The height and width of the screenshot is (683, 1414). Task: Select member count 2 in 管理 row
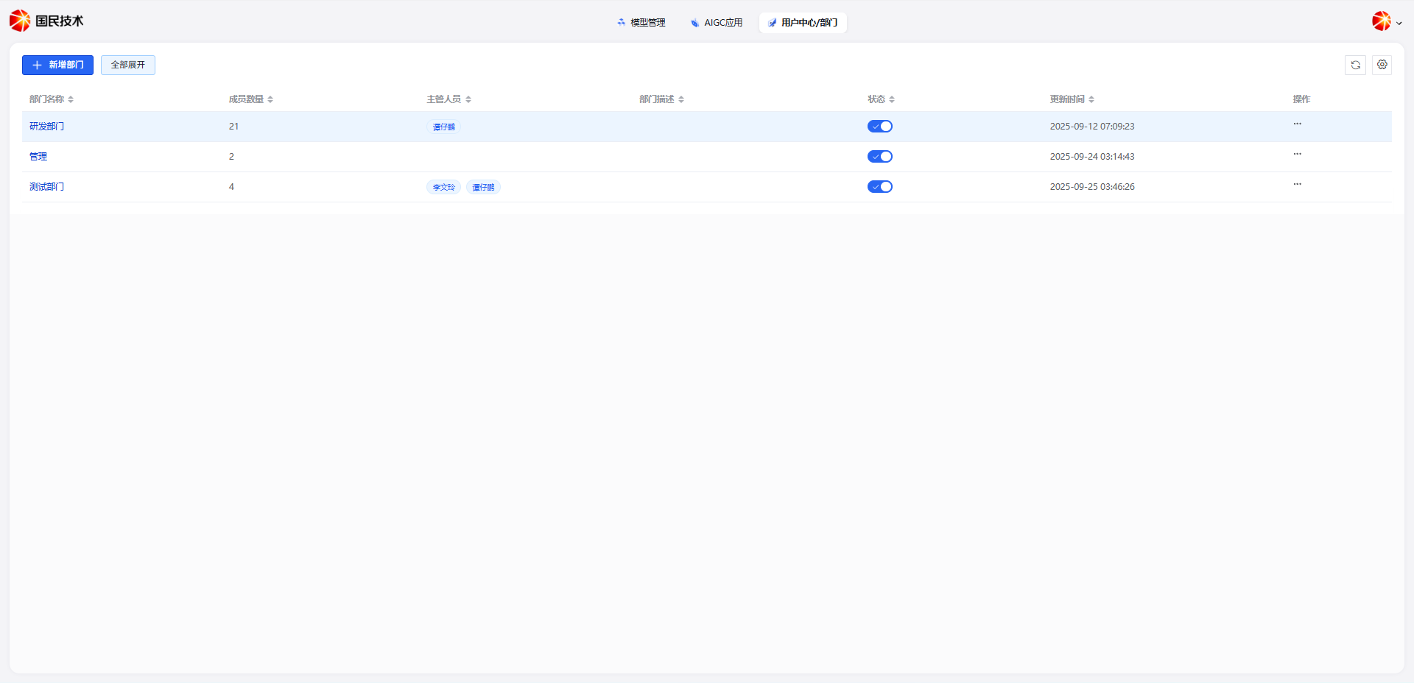click(231, 157)
